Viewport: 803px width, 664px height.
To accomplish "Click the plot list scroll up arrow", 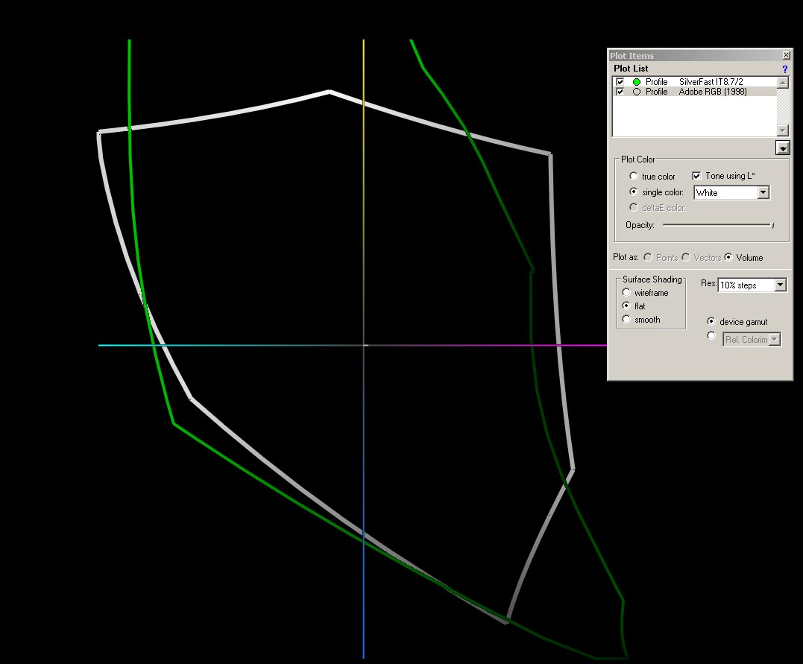I will [x=783, y=83].
